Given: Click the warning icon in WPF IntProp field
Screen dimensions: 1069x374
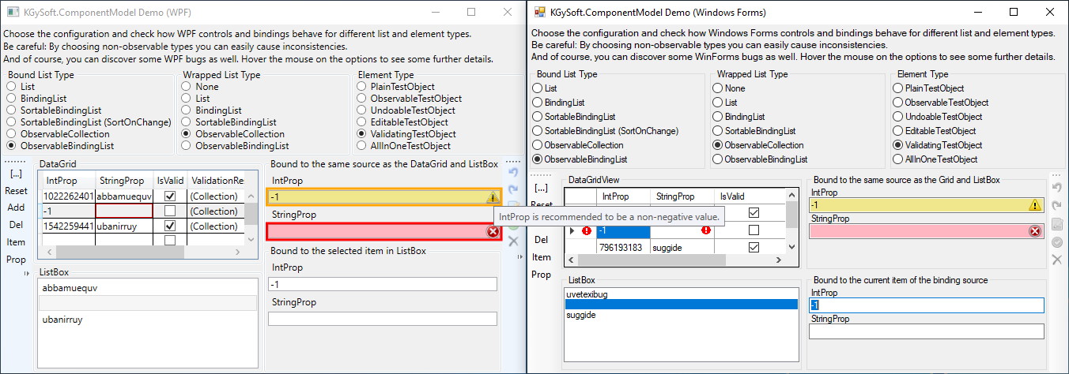Looking at the screenshot, I should (x=493, y=197).
